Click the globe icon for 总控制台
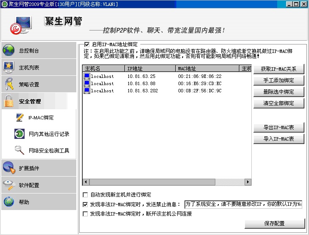 8,50
